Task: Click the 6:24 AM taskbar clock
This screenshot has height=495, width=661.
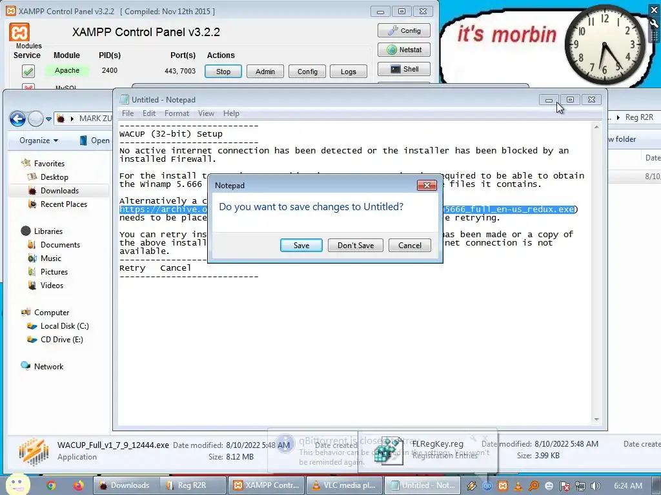Action: 627,486
